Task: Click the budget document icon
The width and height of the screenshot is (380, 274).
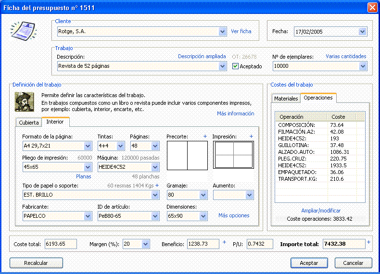Action: pyautogui.click(x=24, y=31)
